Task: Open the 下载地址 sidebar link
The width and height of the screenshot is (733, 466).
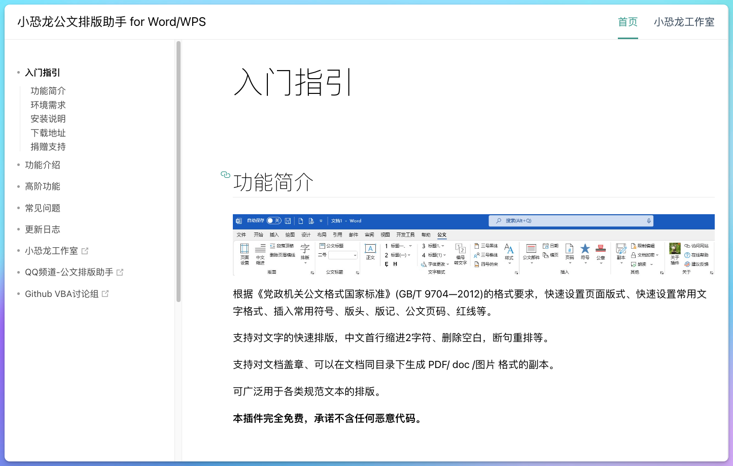Action: click(48, 133)
